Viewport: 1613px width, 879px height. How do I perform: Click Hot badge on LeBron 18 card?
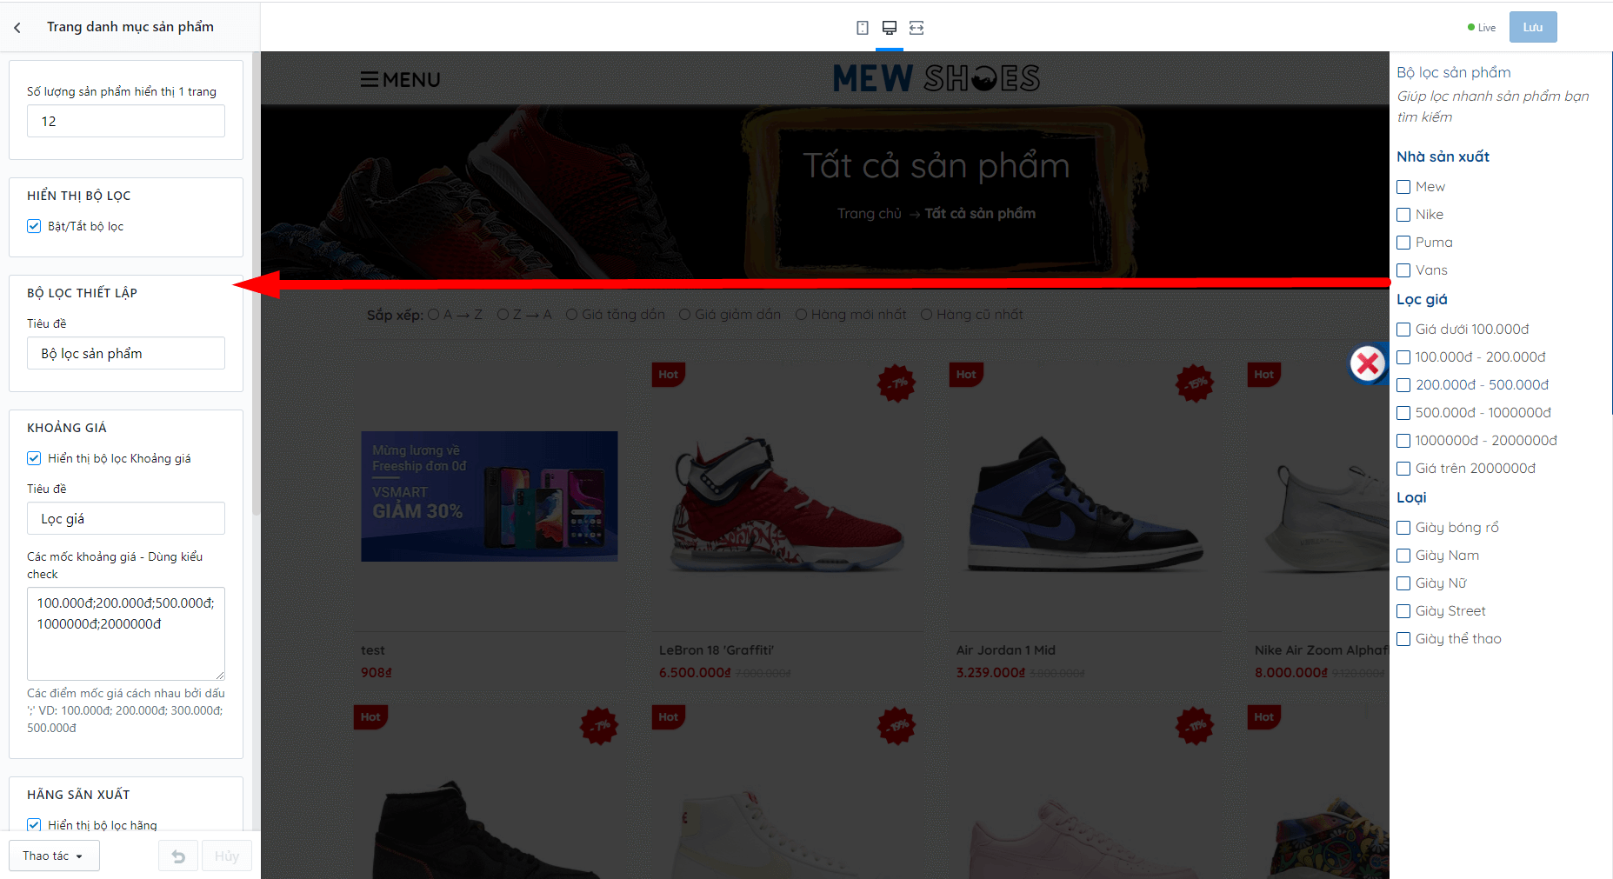tap(668, 375)
